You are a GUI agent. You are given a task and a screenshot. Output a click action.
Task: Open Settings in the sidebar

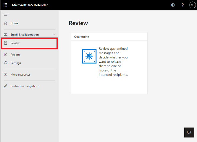click(16, 63)
